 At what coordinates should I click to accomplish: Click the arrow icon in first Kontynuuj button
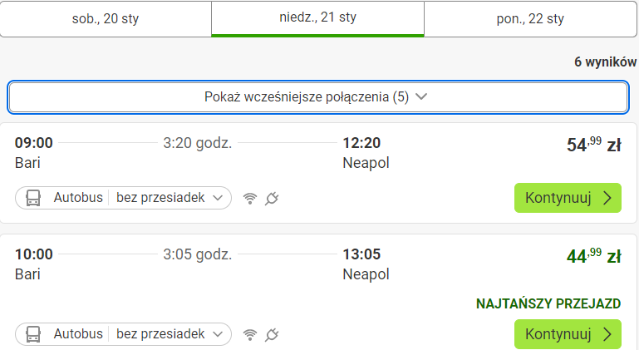pos(607,198)
